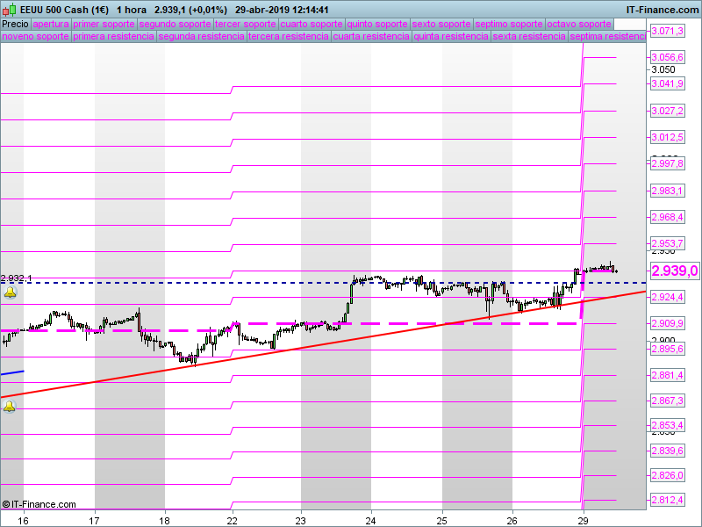Image resolution: width=702 pixels, height=527 pixels.
Task: Select the 3.071,3 price level label
Action: [667, 31]
